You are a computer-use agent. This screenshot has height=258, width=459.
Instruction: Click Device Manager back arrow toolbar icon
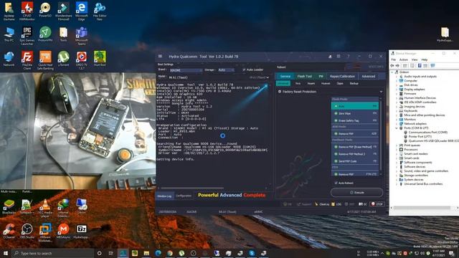[392, 65]
